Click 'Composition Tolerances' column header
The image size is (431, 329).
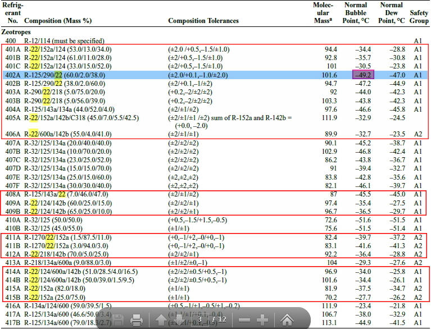point(203,21)
